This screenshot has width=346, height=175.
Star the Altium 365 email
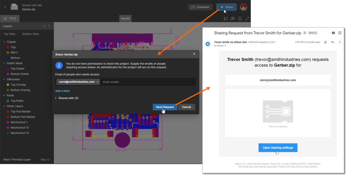click(x=325, y=42)
